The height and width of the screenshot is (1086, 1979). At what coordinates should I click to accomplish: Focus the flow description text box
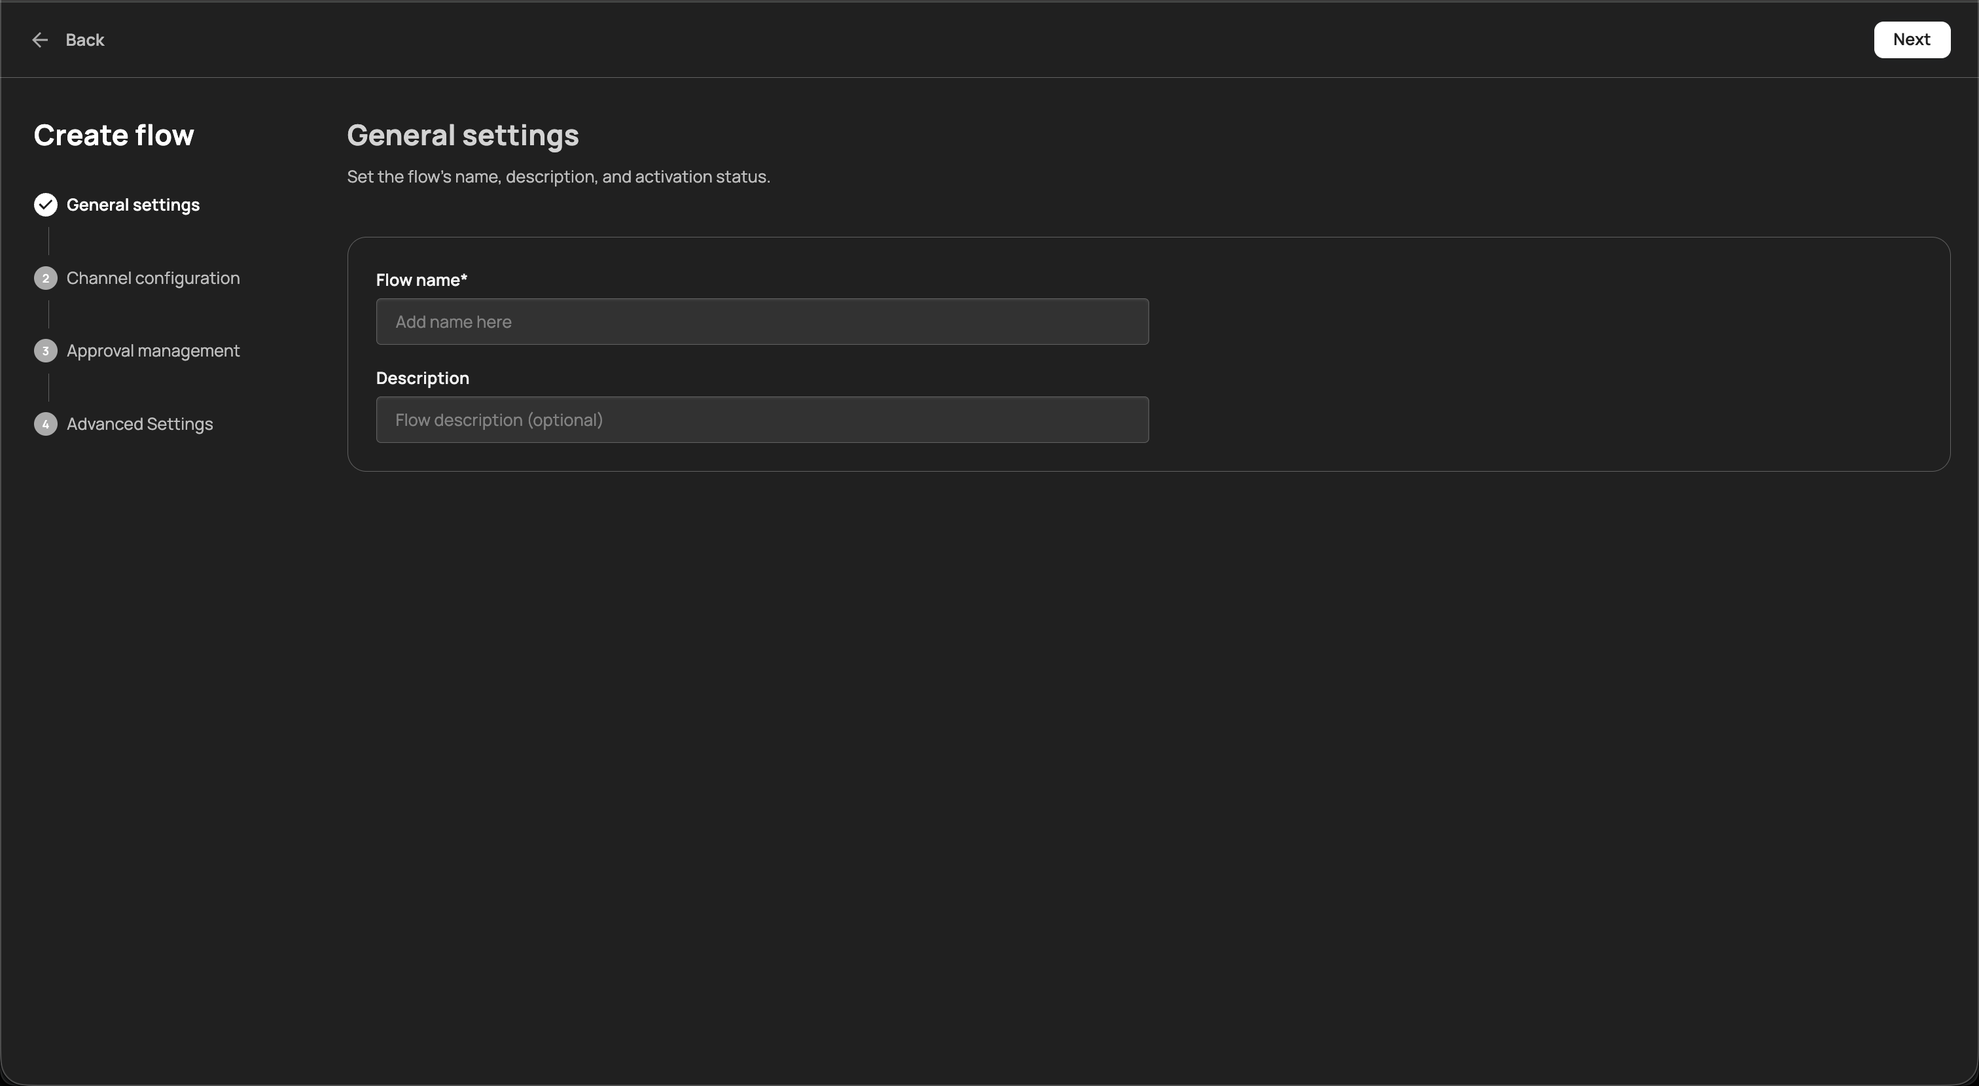(x=762, y=419)
